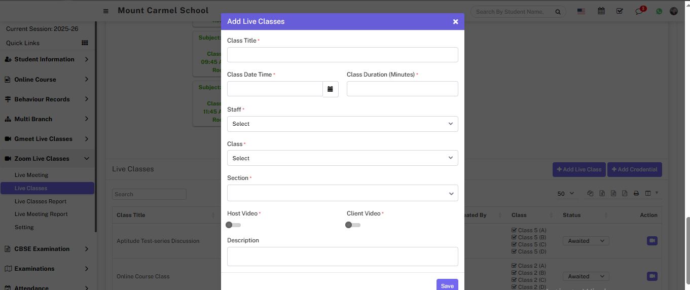This screenshot has height=290, width=690.
Task: Open the calendar icon in top bar
Action: (601, 11)
